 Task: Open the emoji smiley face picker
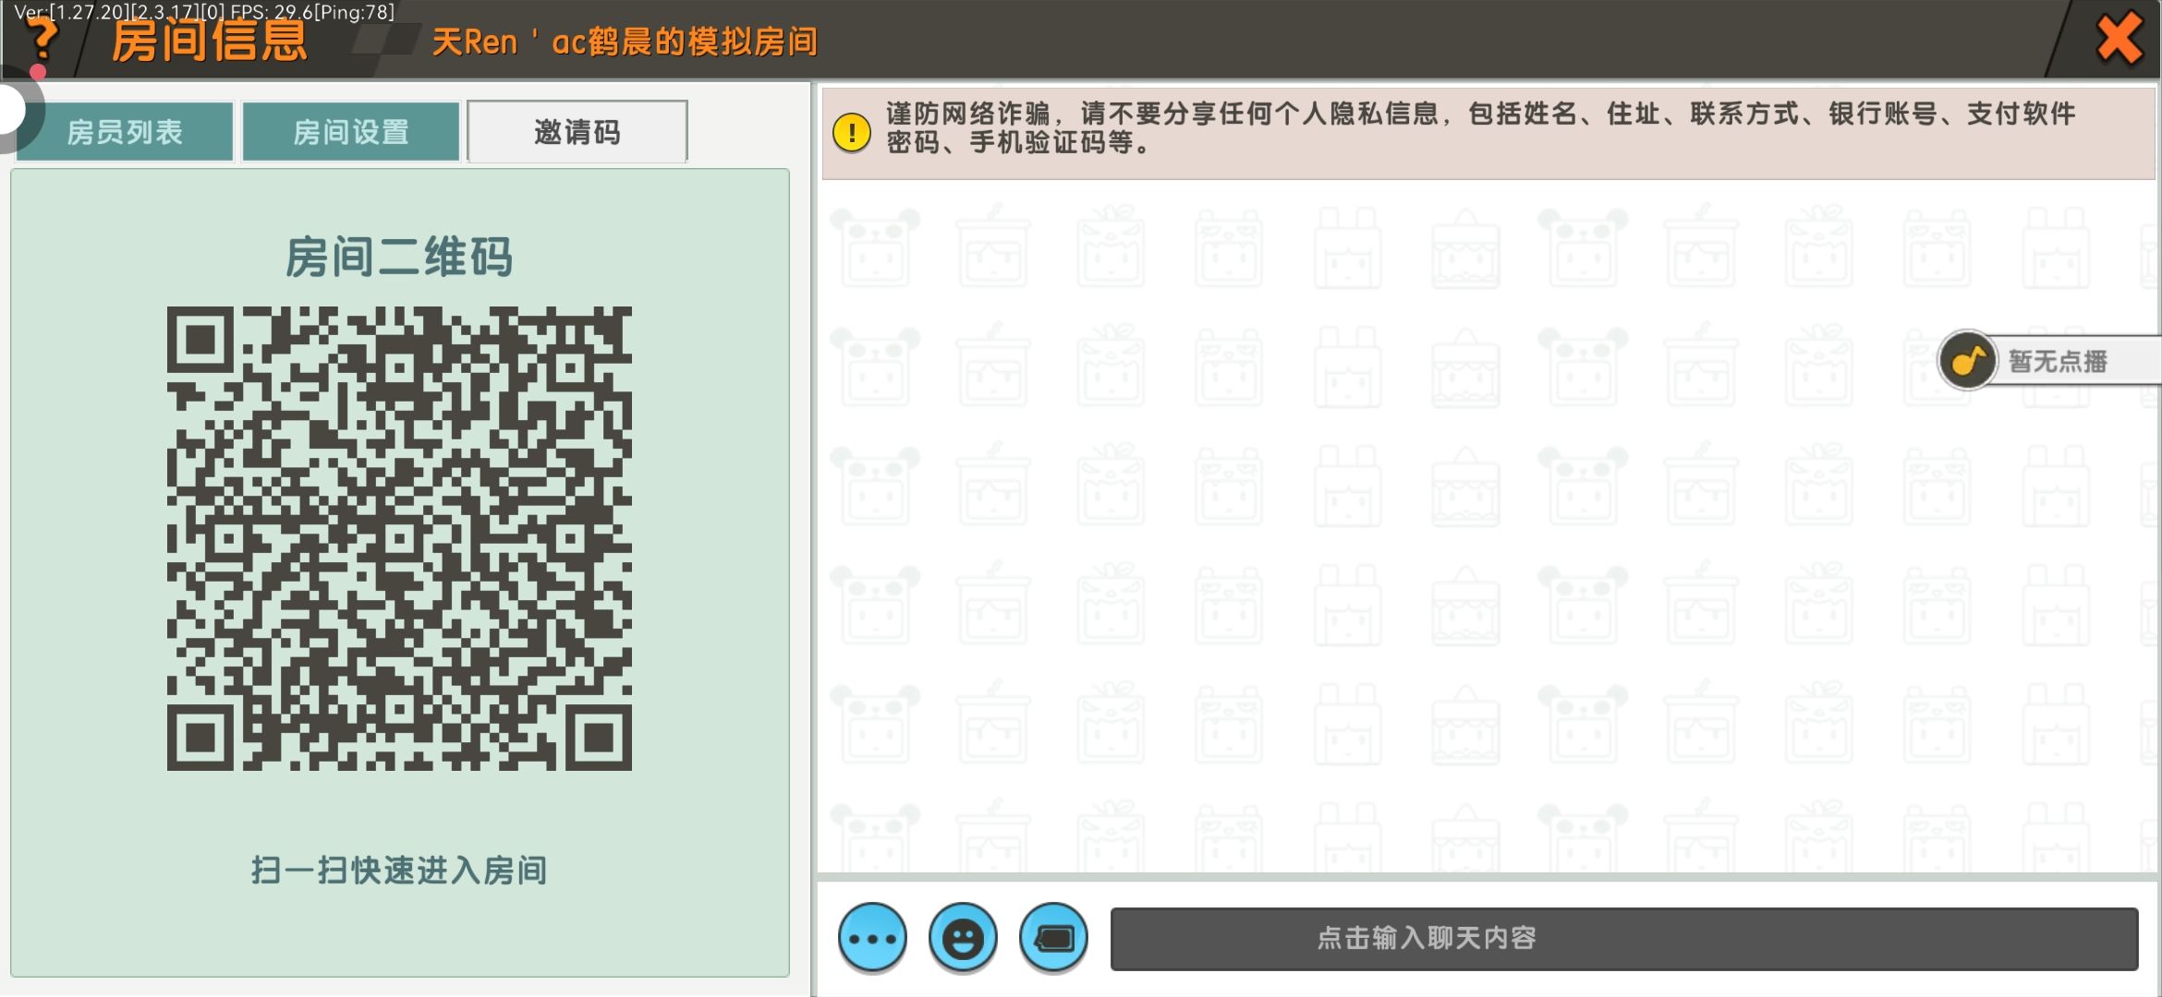pyautogui.click(x=963, y=938)
